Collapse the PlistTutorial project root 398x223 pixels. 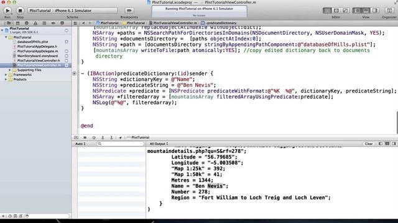pyautogui.click(x=2, y=30)
